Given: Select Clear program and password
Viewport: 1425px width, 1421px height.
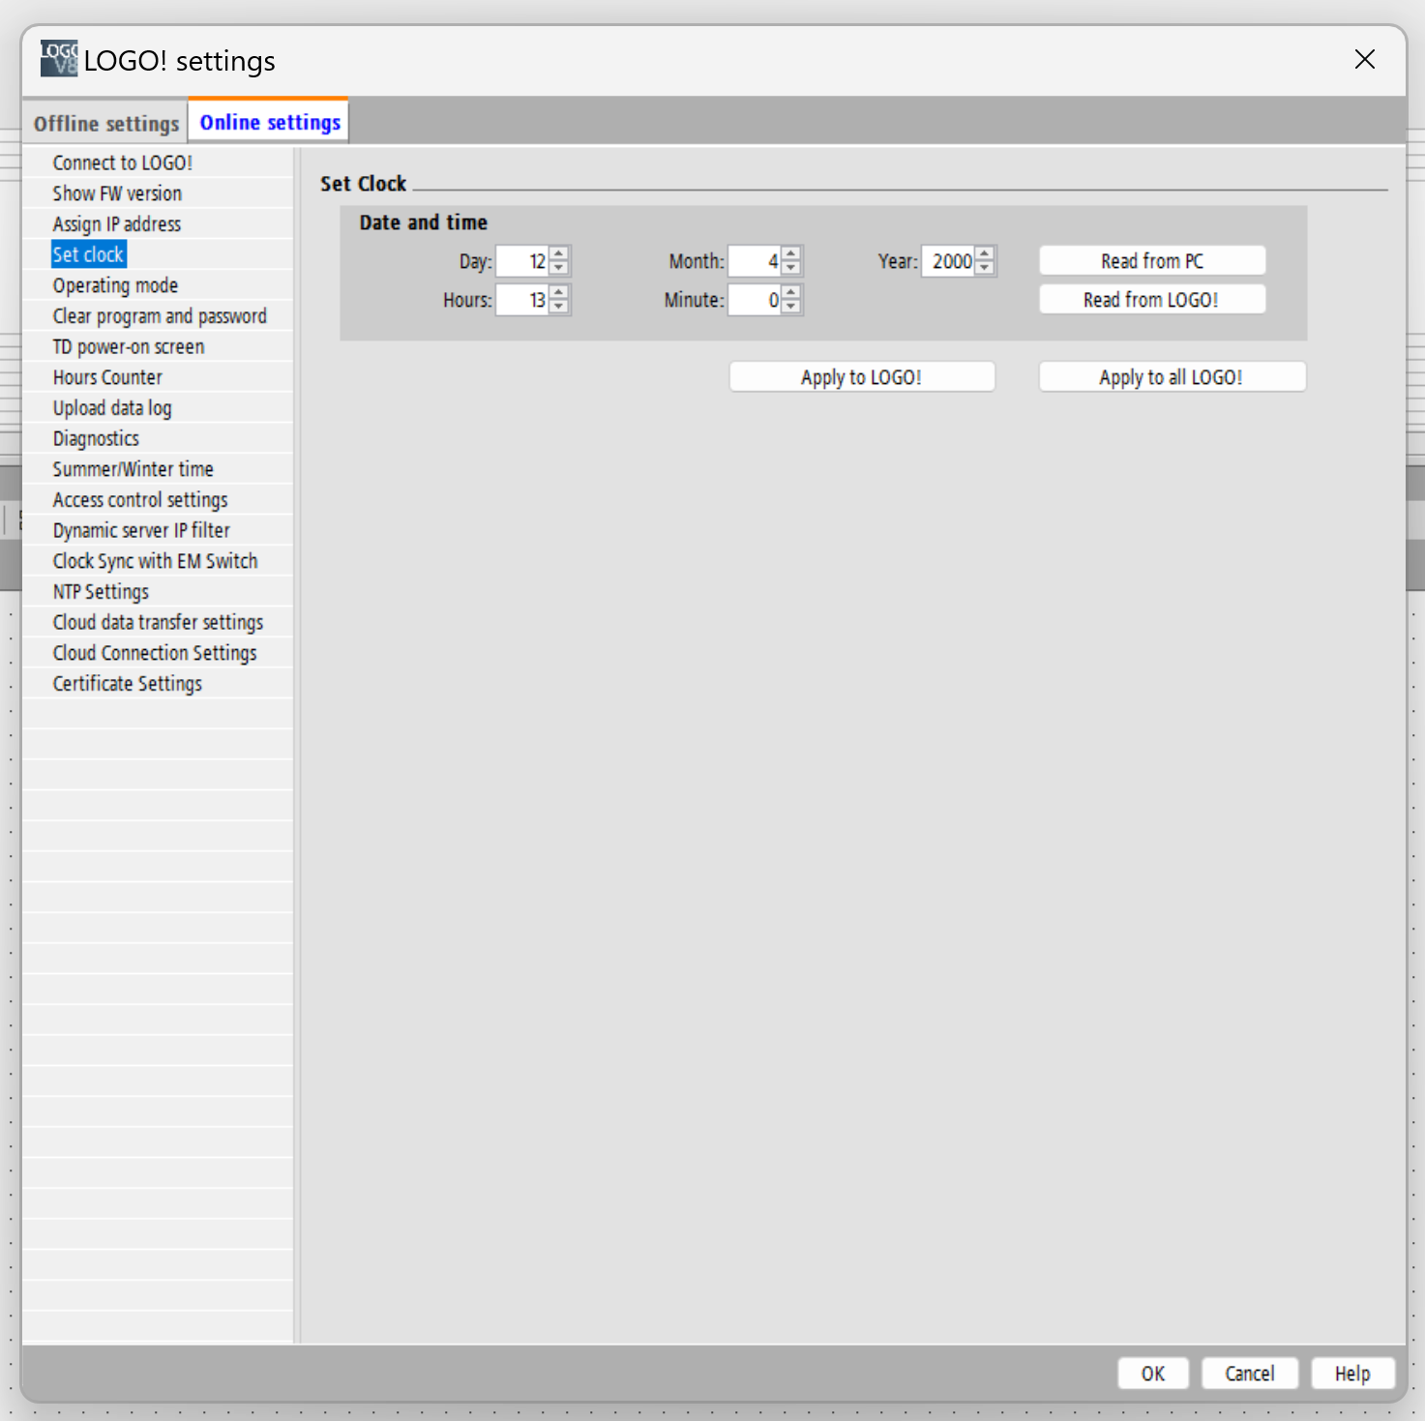Looking at the screenshot, I should (160, 316).
